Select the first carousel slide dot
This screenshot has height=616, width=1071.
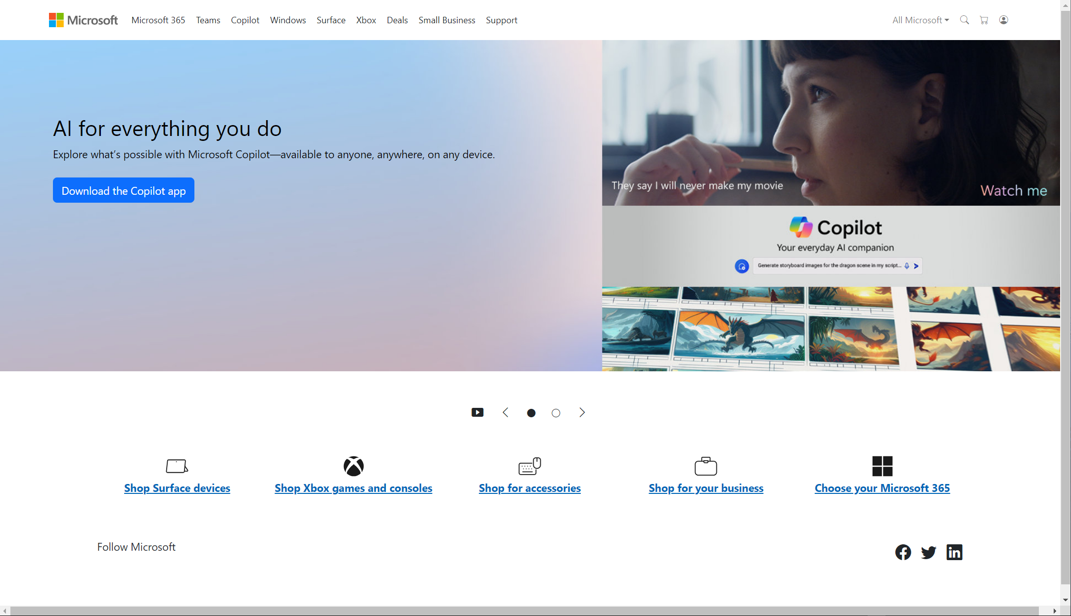[531, 413]
